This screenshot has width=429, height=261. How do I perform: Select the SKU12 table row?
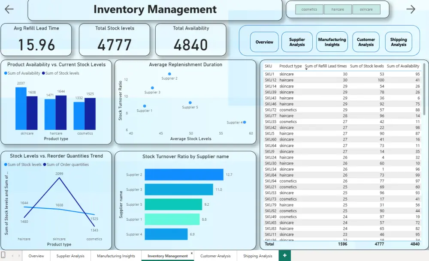[x=342, y=80]
